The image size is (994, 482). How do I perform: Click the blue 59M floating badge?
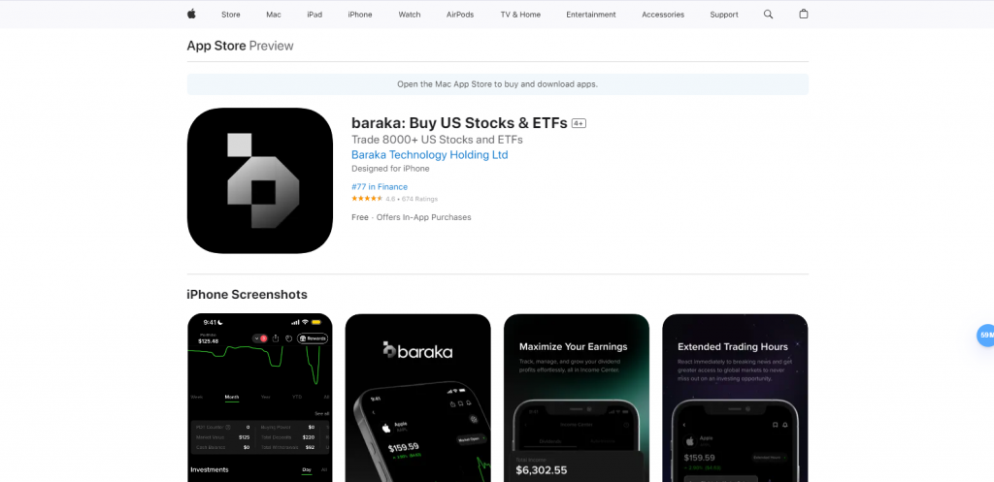[x=986, y=335]
